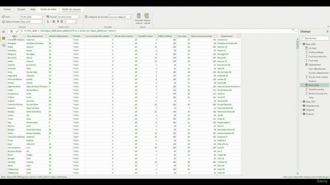Click the Département calculated column icon
The width and height of the screenshot is (330, 185).
click(x=306, y=65)
